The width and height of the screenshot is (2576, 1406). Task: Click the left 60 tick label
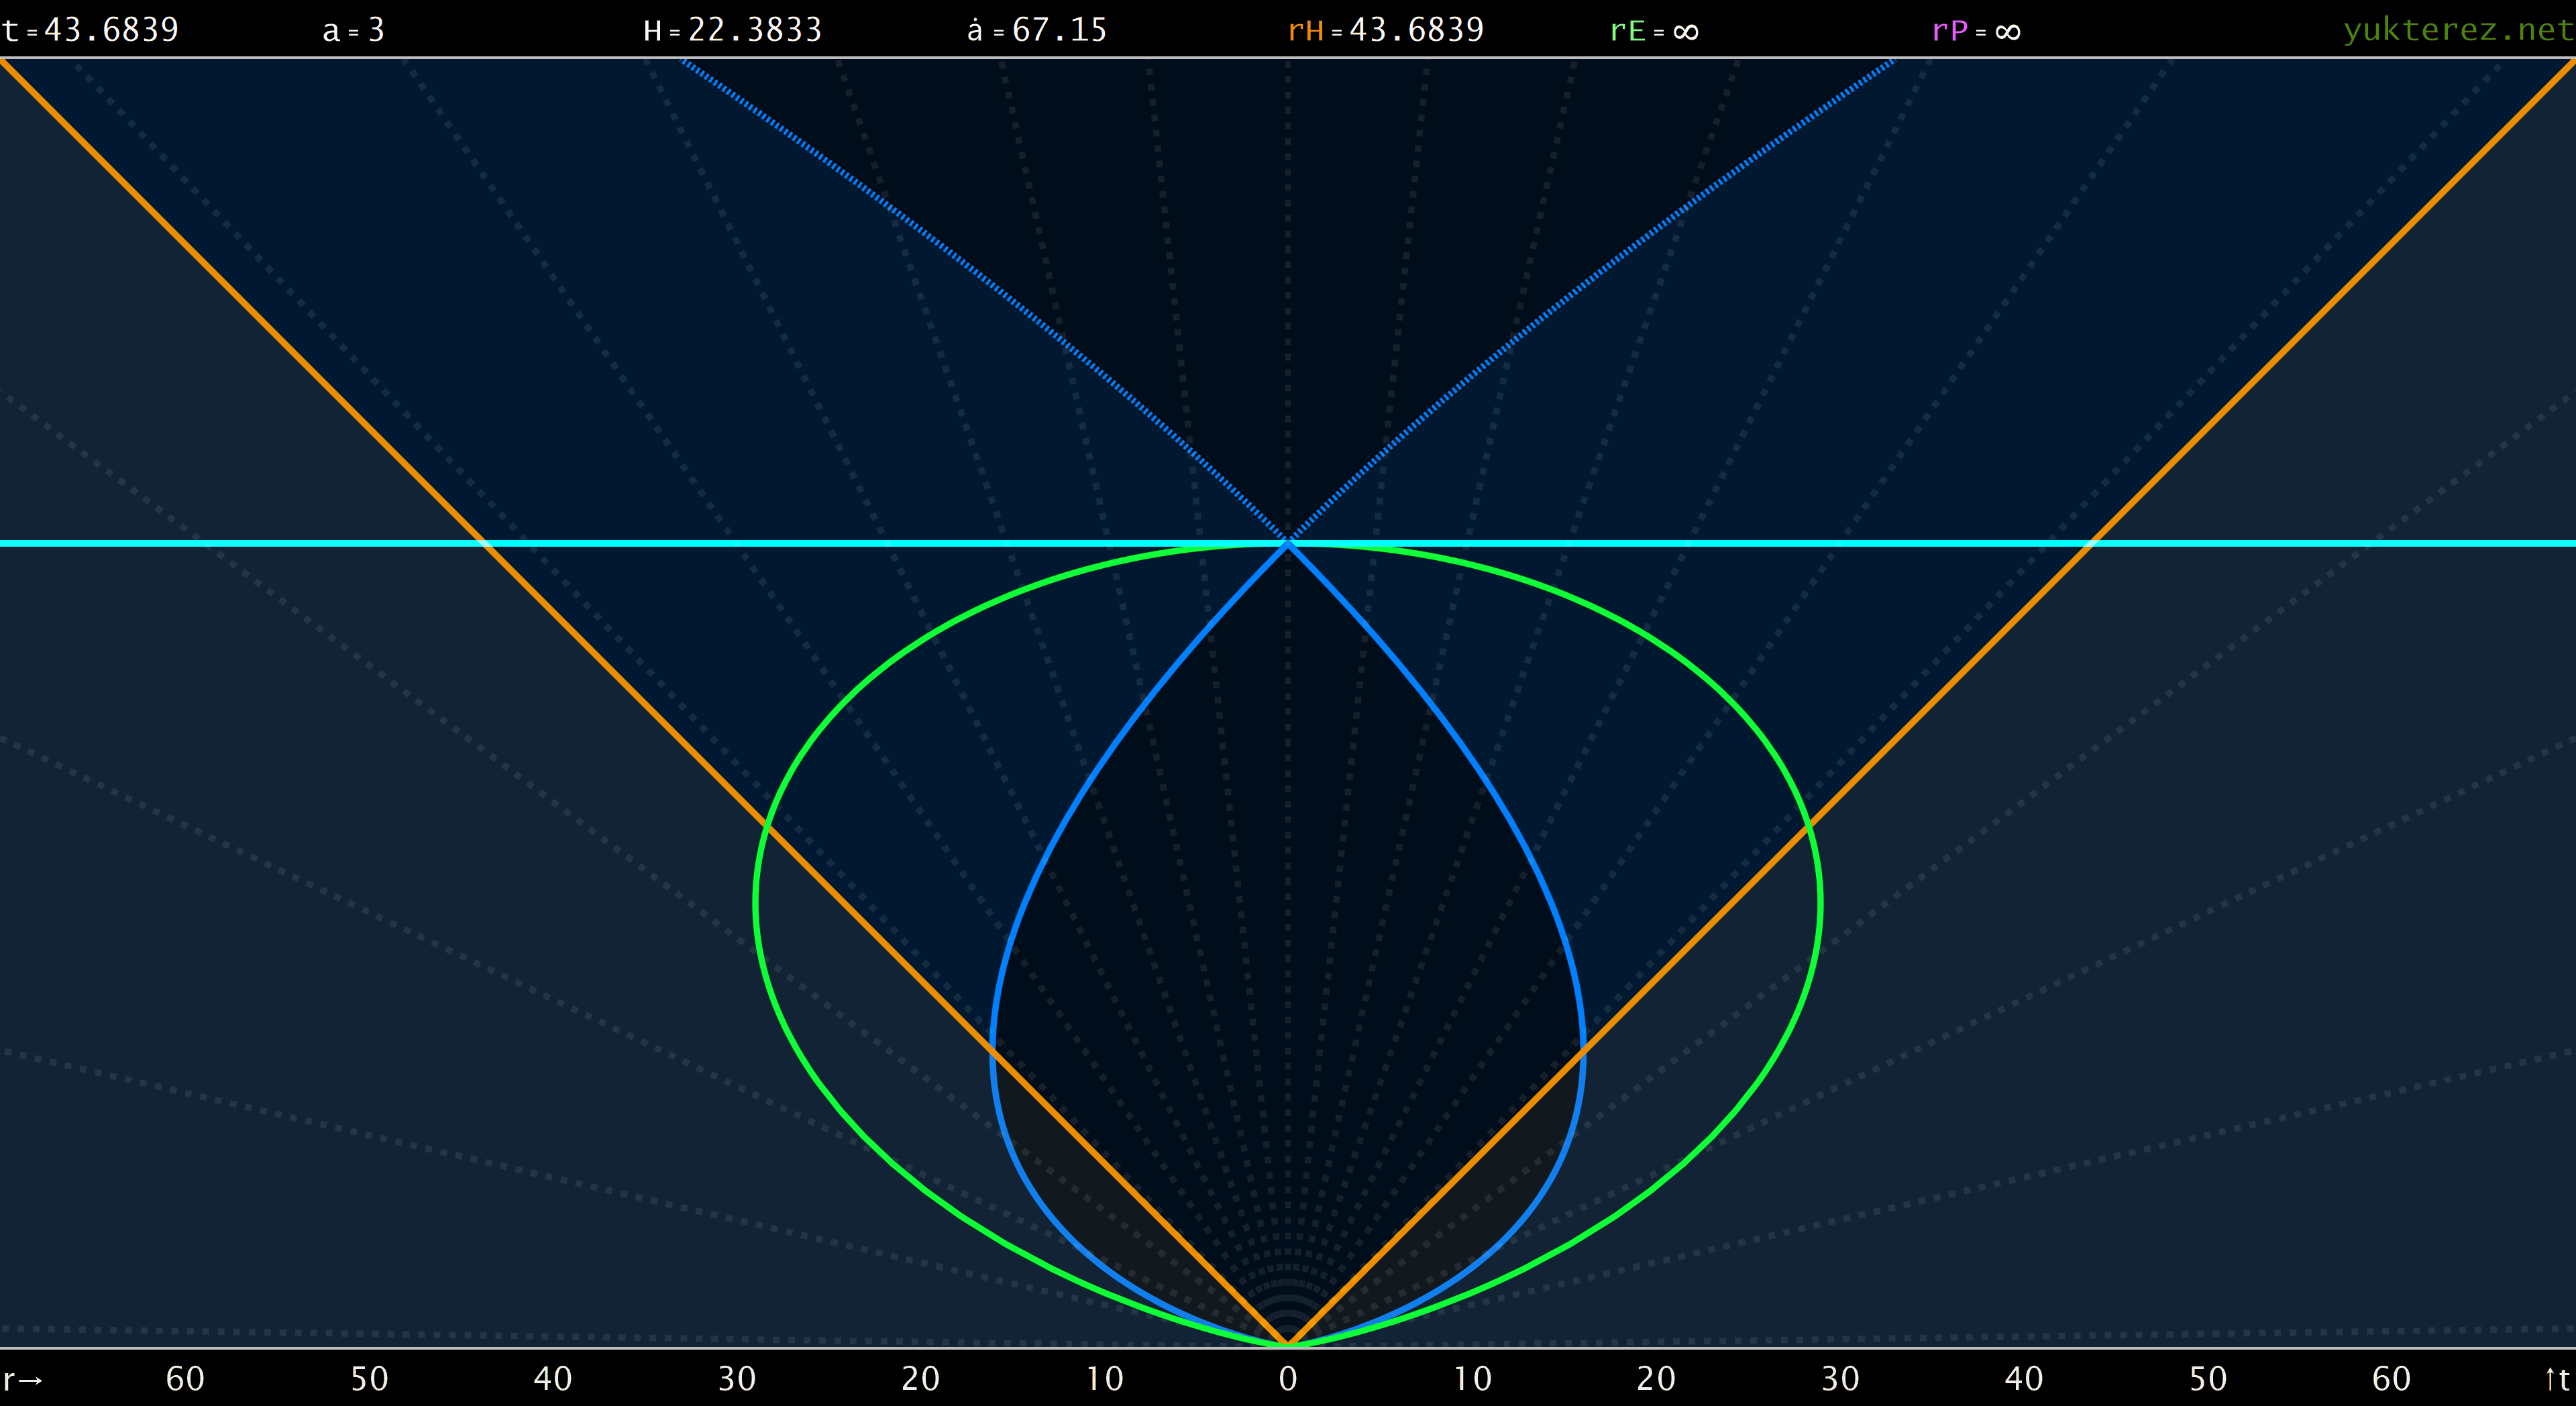185,1379
